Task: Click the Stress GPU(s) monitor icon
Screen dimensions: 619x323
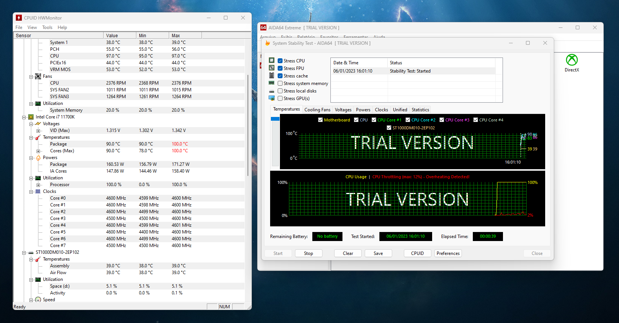Action: (x=272, y=98)
